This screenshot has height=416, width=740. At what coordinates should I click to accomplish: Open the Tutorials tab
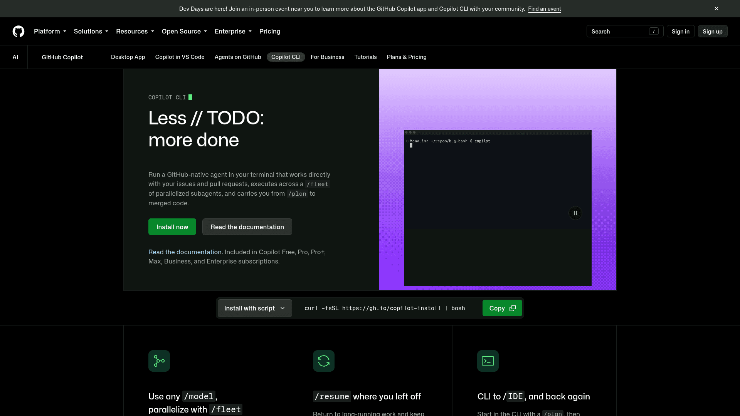(x=365, y=57)
